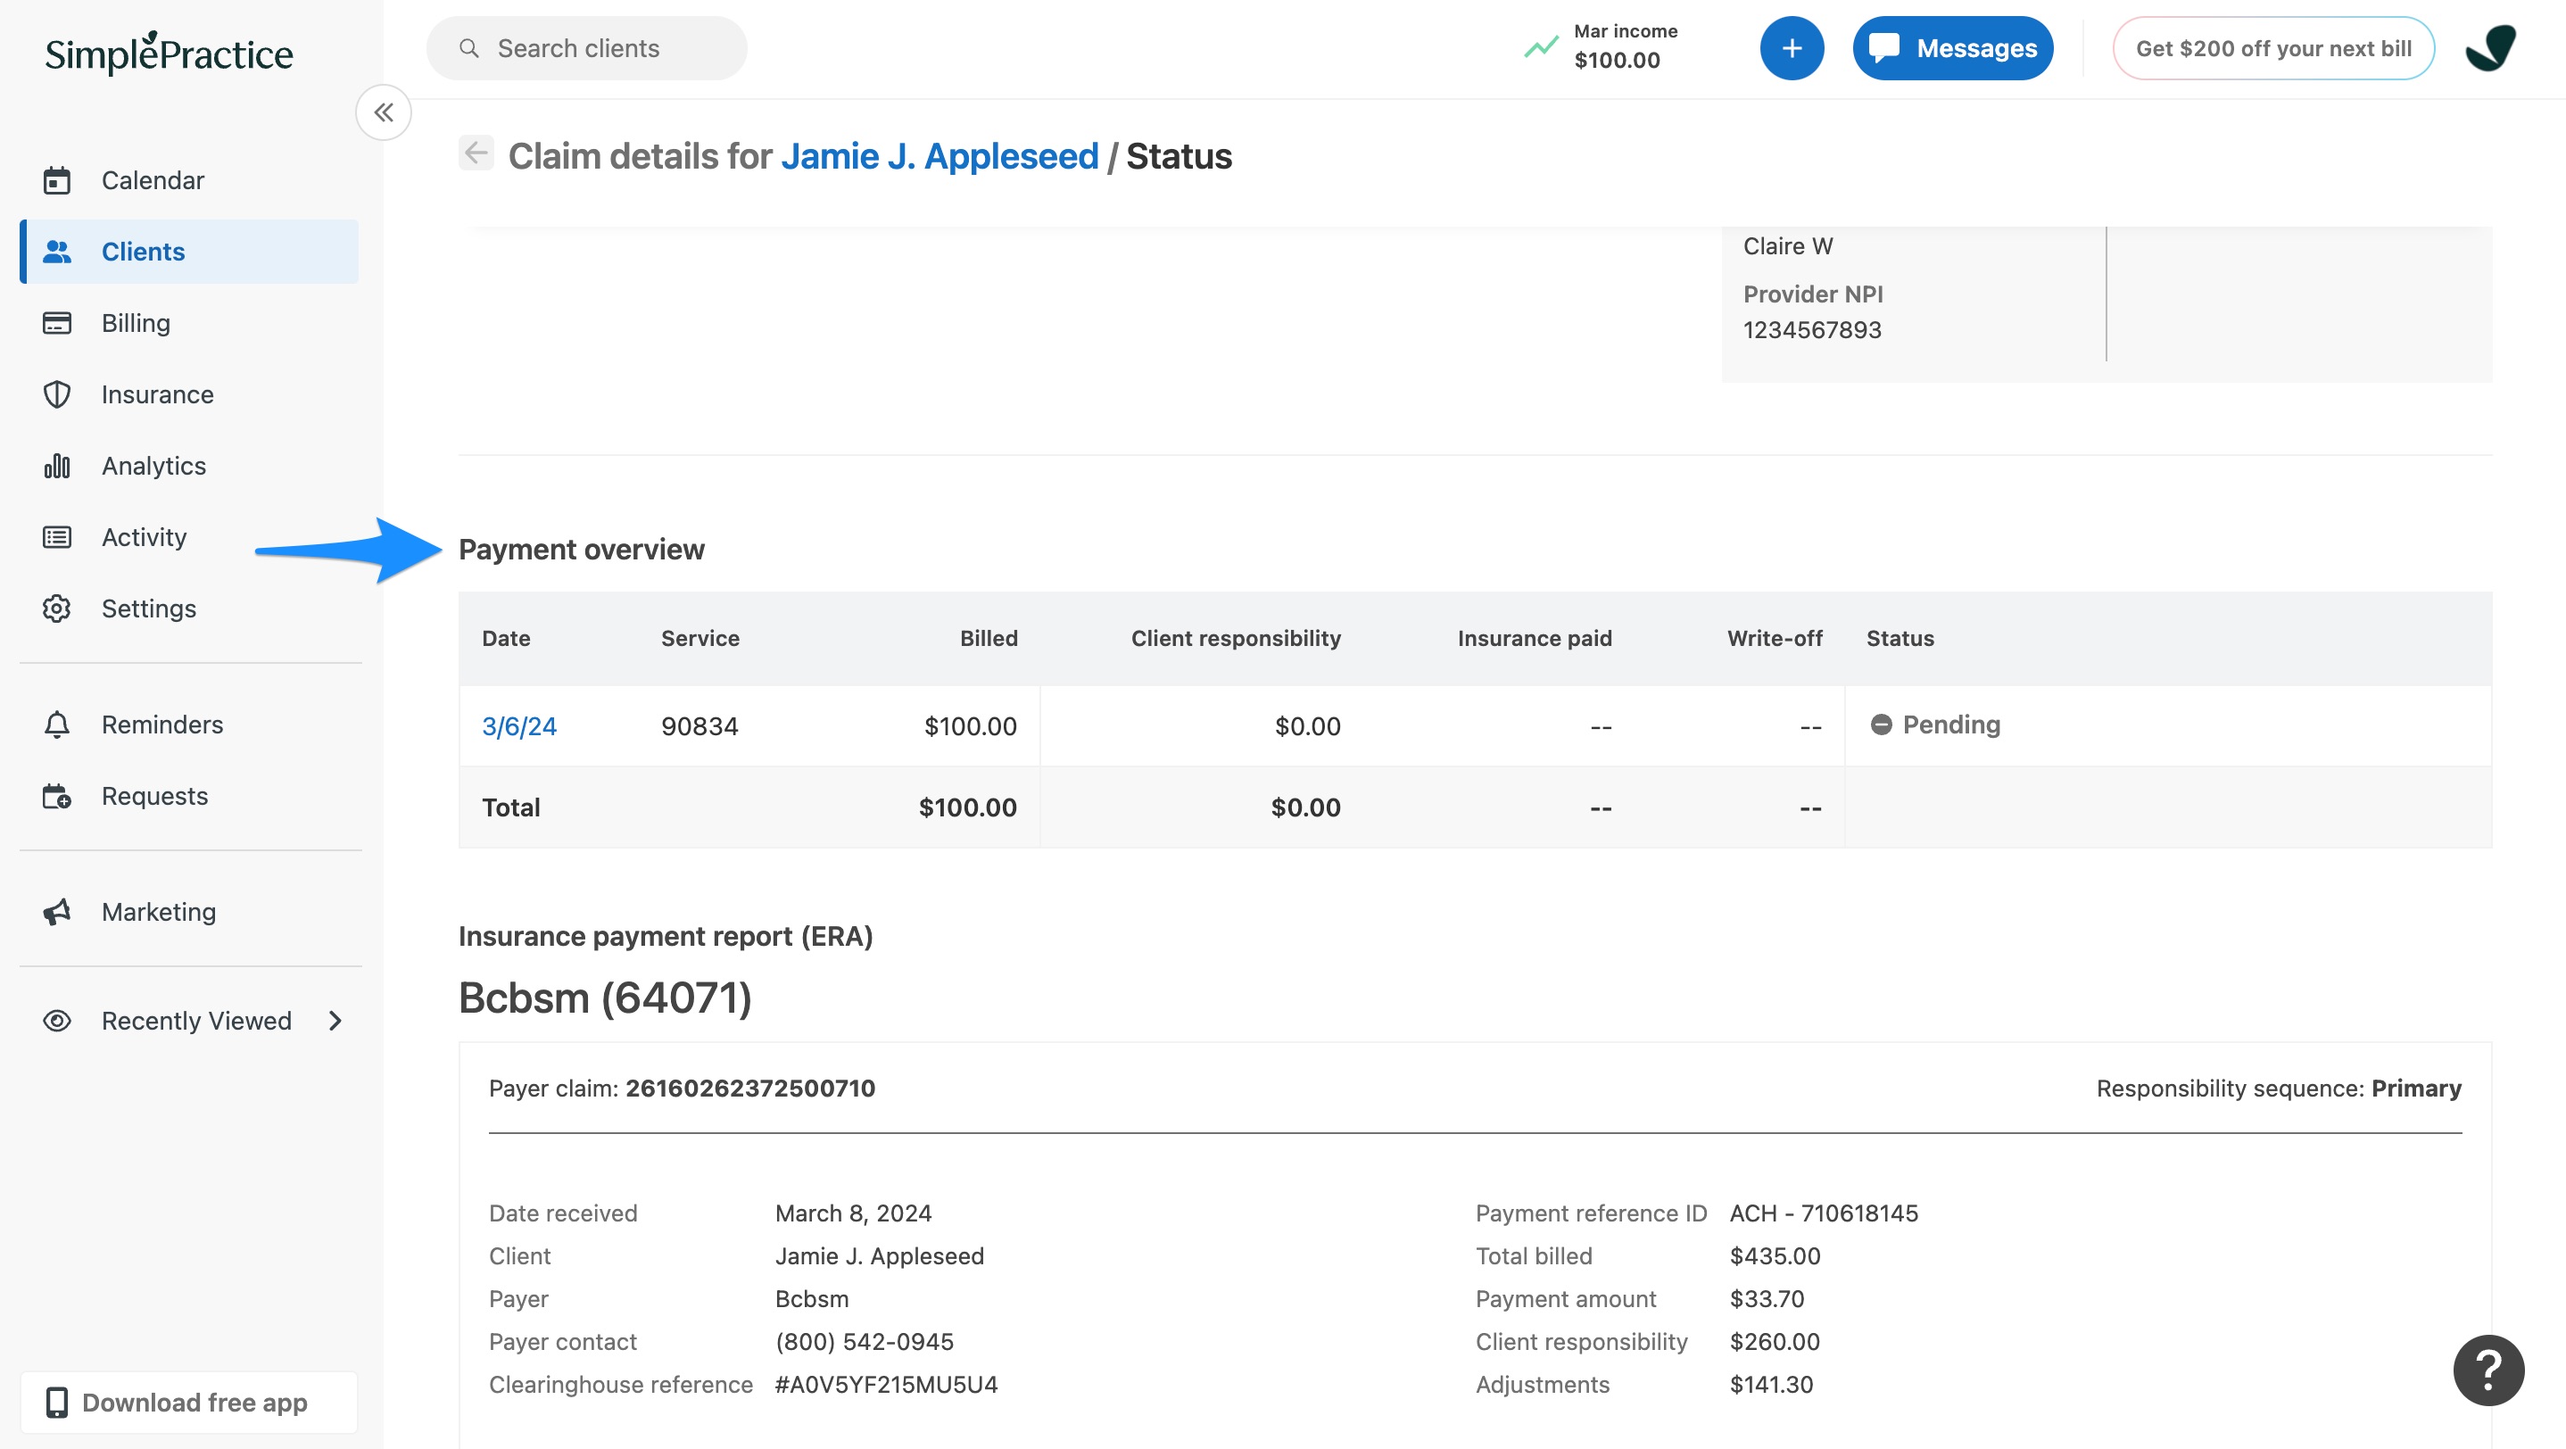The height and width of the screenshot is (1449, 2566).
Task: Click the Payment amount $33.70 value
Action: coord(1767,1298)
